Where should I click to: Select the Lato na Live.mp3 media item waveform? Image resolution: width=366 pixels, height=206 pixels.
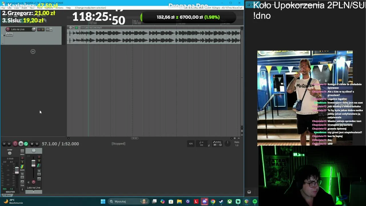[x=154, y=37]
